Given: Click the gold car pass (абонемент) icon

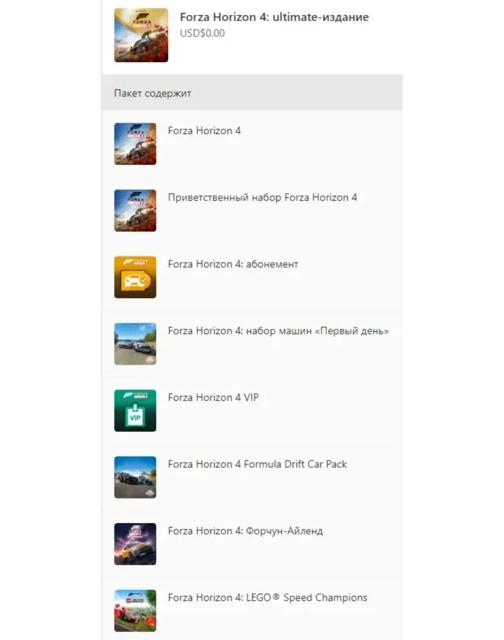Looking at the screenshot, I should click(x=135, y=277).
